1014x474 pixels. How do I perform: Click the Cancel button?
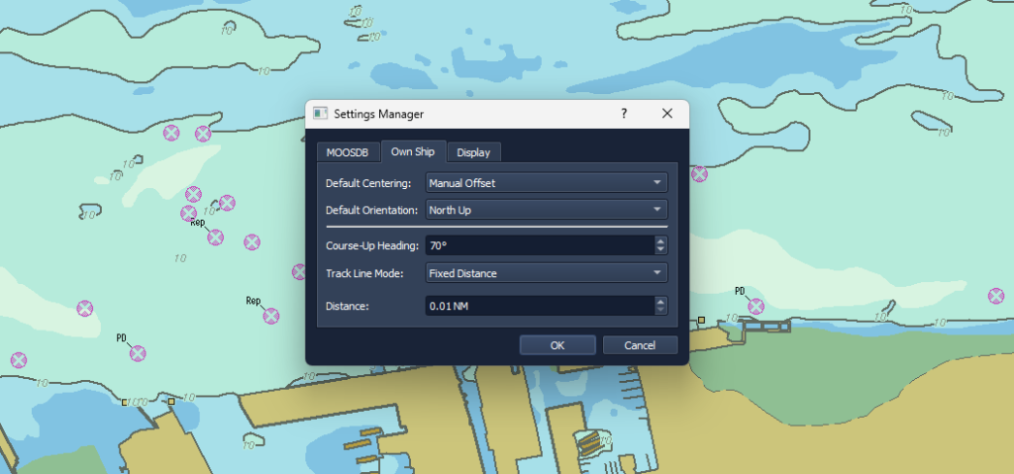point(641,345)
